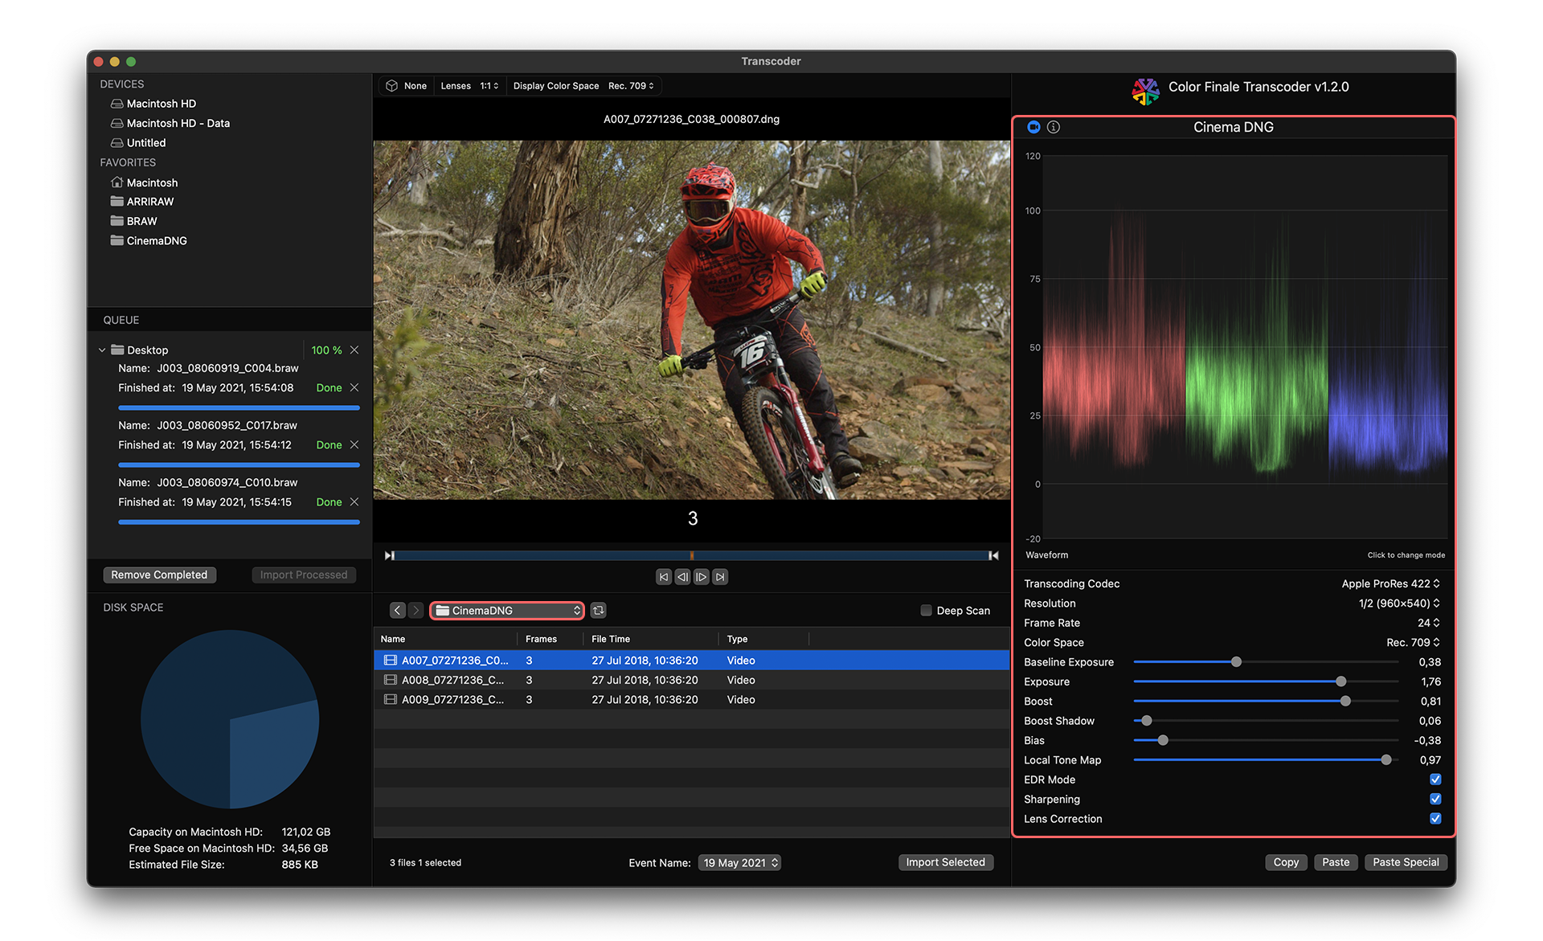1543x941 pixels.
Task: Open the Color Space Rec. 709 setting dropdown
Action: 1413,642
